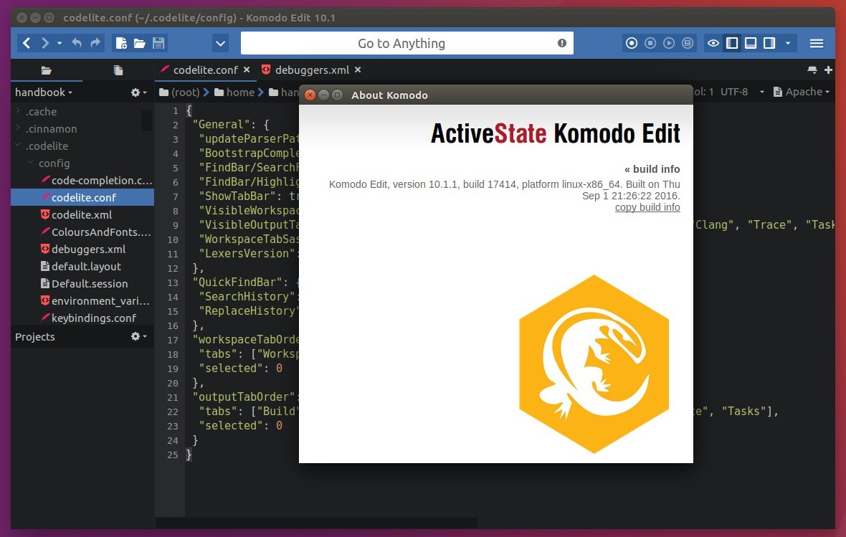Start macro recording
The image size is (846, 537).
(x=631, y=43)
